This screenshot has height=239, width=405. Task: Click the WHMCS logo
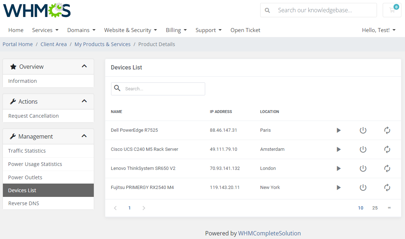pos(36,10)
